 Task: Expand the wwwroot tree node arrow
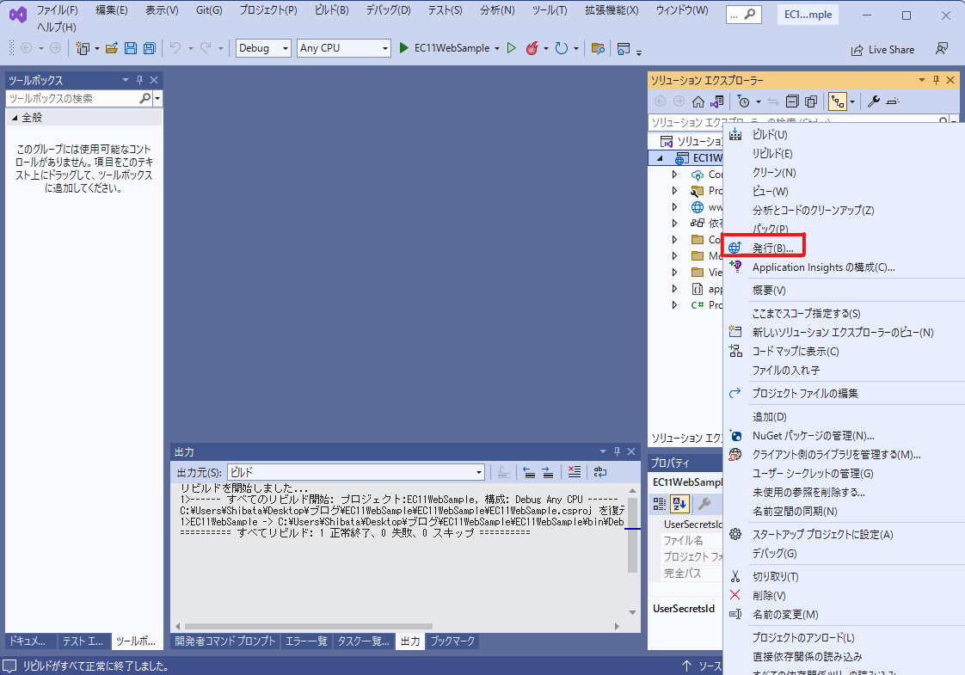[x=675, y=207]
